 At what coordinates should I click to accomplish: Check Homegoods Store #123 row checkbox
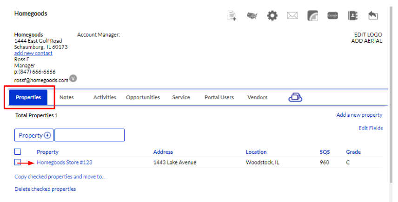[x=18, y=162]
